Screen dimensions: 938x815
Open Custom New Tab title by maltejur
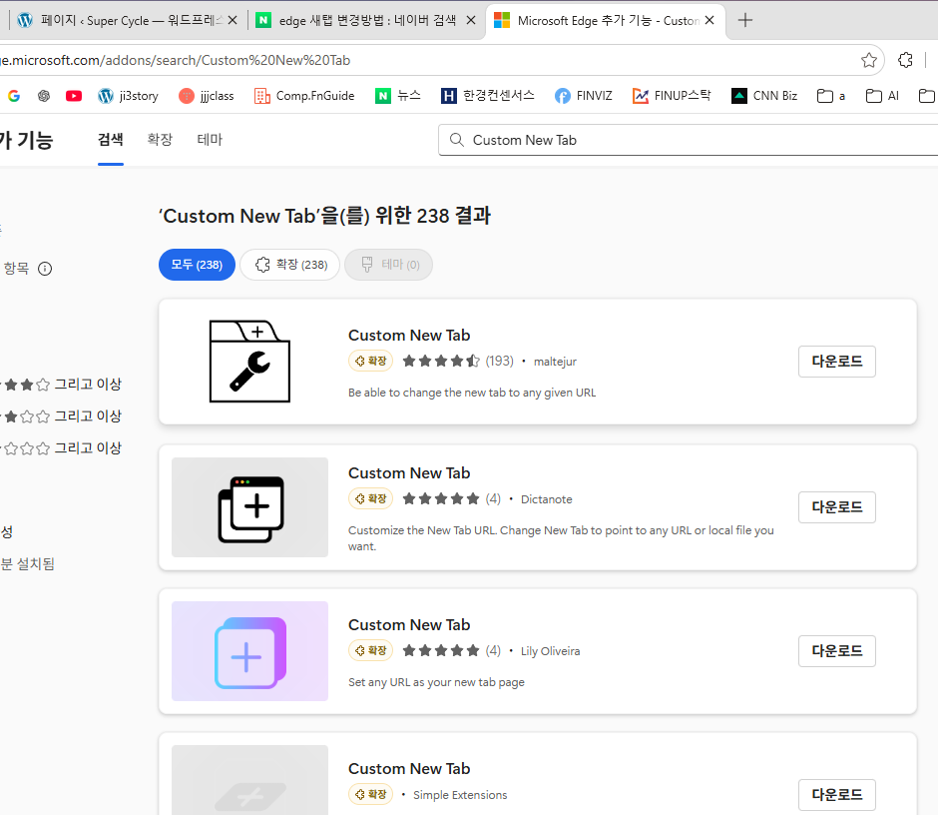[409, 336]
